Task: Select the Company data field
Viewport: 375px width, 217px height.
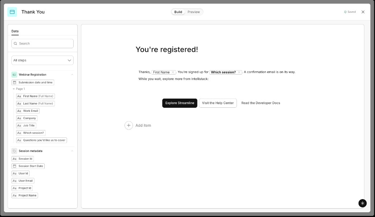Action: tap(27, 118)
